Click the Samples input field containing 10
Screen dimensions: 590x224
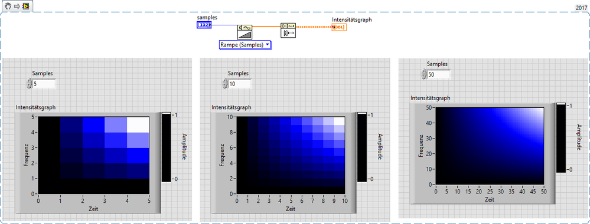pos(240,84)
